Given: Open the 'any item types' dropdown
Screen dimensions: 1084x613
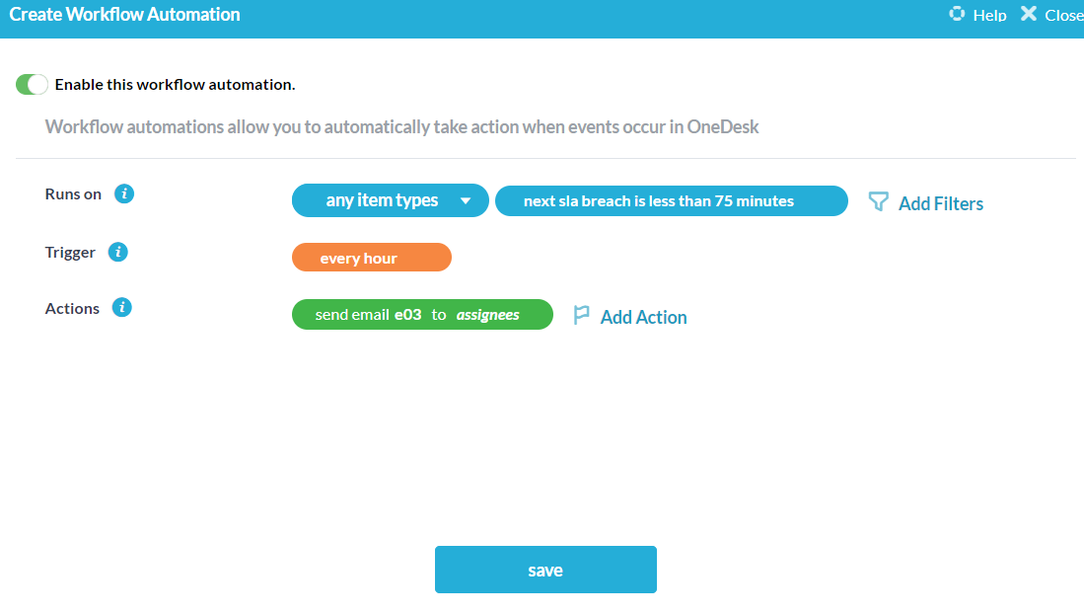Looking at the screenshot, I should pos(382,200).
